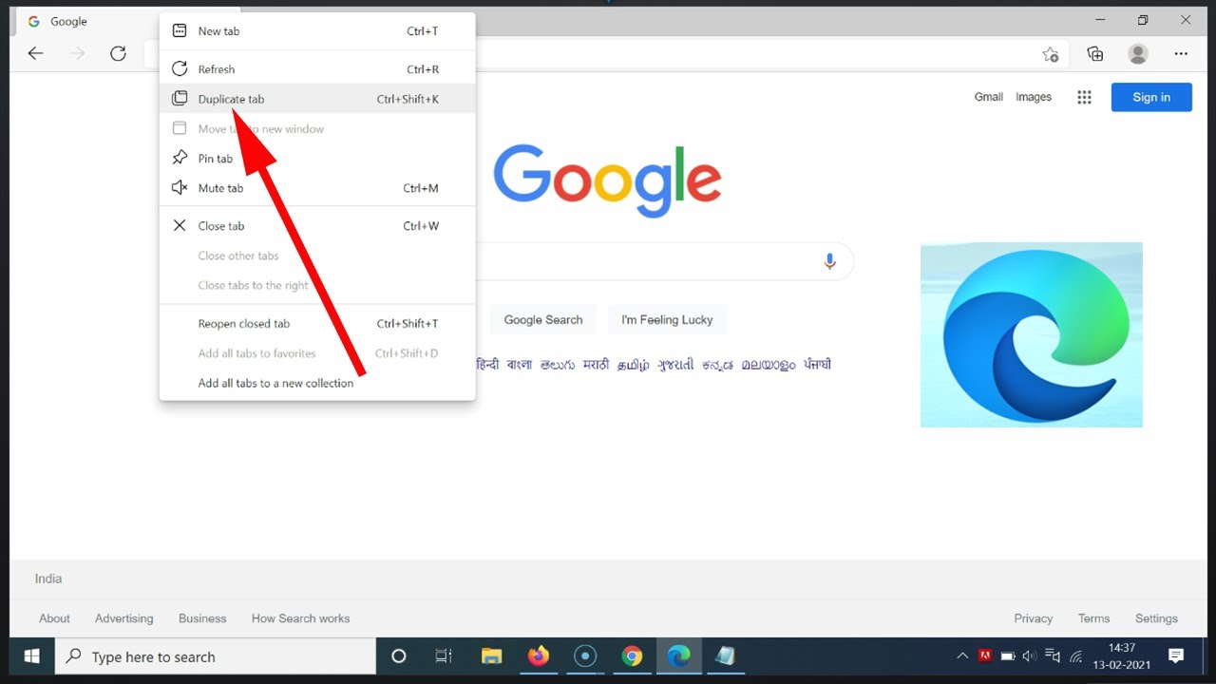Open How Search works link
The height and width of the screenshot is (684, 1216).
point(300,618)
